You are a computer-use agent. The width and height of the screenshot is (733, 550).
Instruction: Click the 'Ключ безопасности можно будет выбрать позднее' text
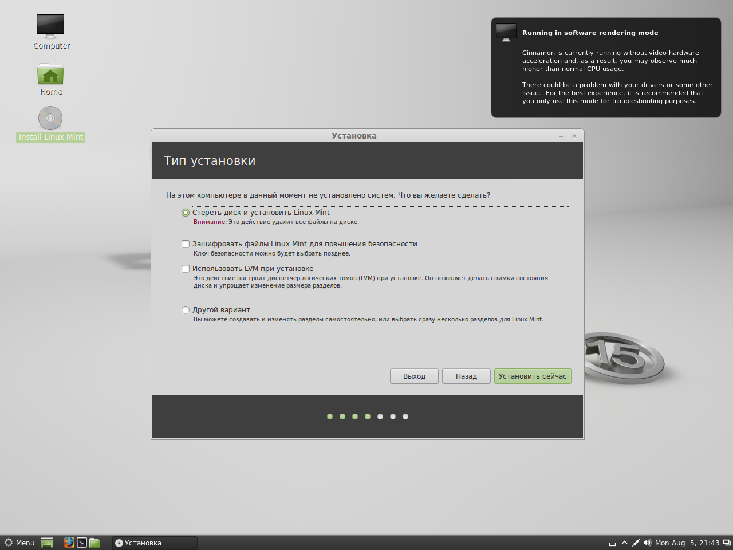tap(272, 253)
